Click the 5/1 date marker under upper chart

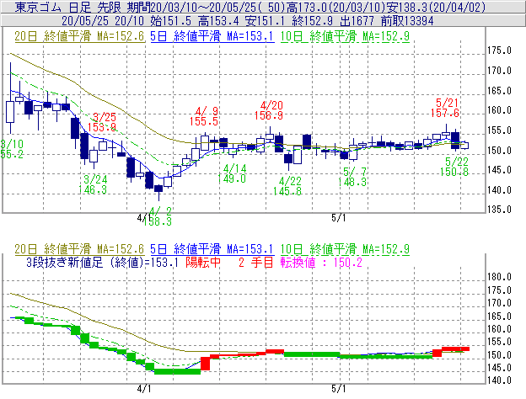339,218
